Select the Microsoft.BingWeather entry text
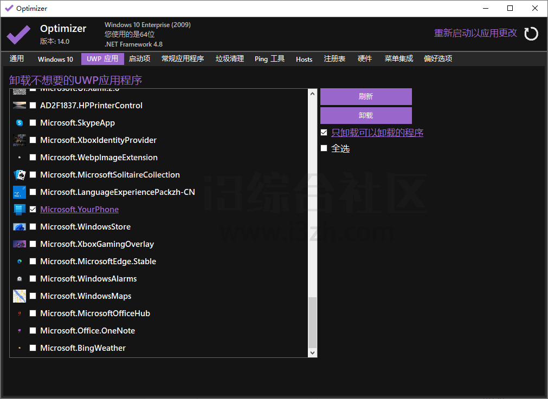Viewport: 548px width, 399px height. pos(83,348)
